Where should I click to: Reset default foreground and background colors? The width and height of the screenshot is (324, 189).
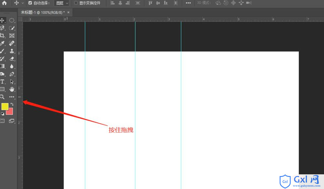(2, 114)
